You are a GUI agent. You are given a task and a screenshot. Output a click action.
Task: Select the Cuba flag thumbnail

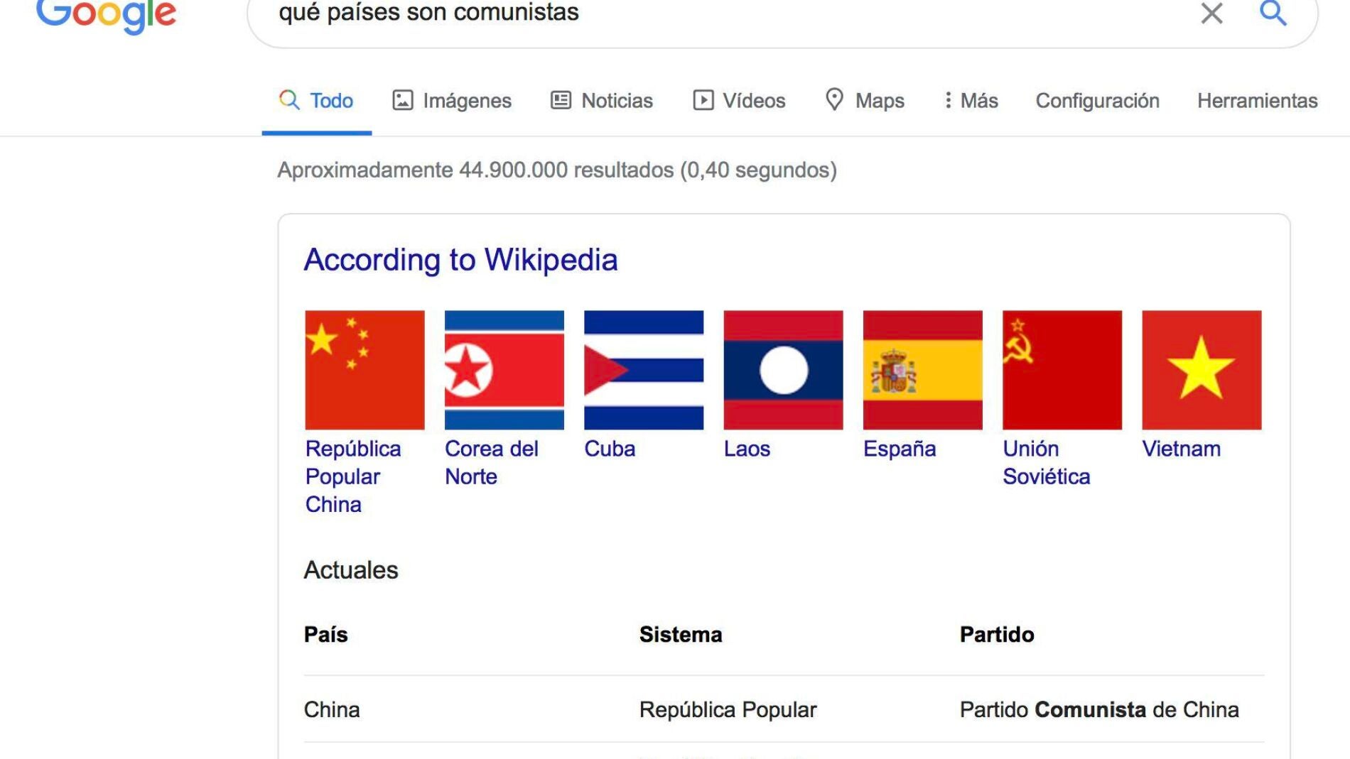[644, 370]
